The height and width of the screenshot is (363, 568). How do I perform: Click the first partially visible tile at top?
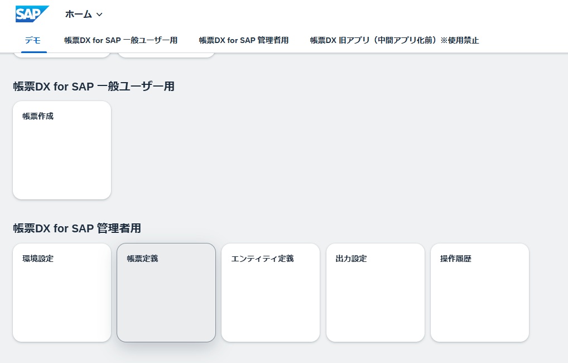62,55
